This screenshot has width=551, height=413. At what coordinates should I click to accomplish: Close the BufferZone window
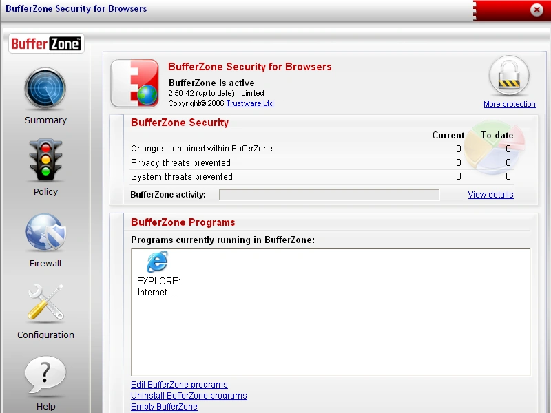tap(537, 10)
